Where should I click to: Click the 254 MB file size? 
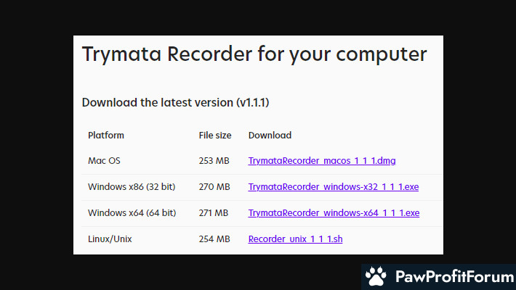pyautogui.click(x=214, y=239)
